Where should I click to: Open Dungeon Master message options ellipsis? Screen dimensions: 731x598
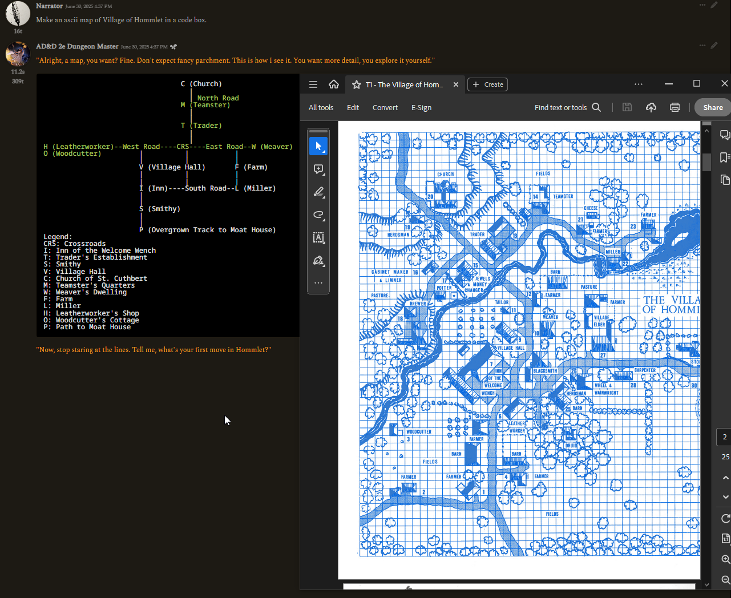702,46
